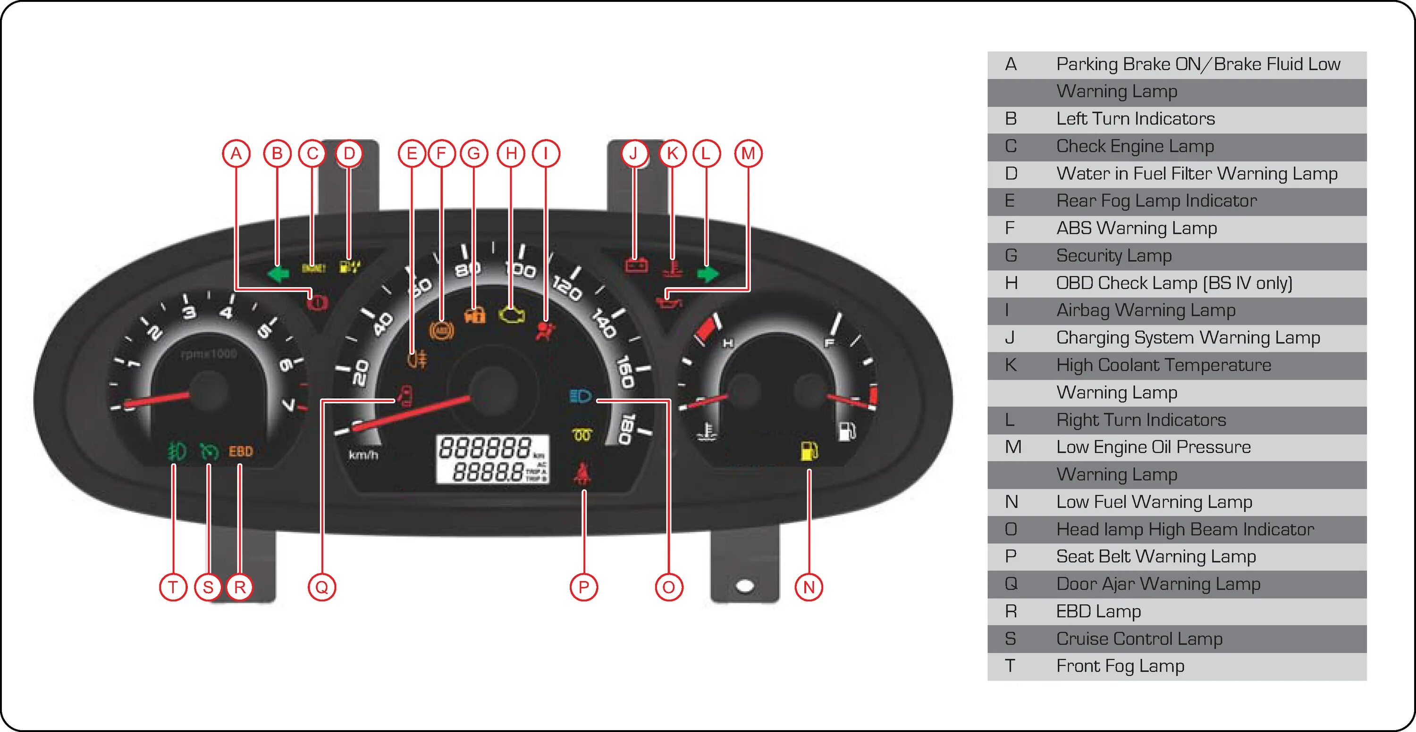Click the circled letter A callout

pyautogui.click(x=236, y=153)
